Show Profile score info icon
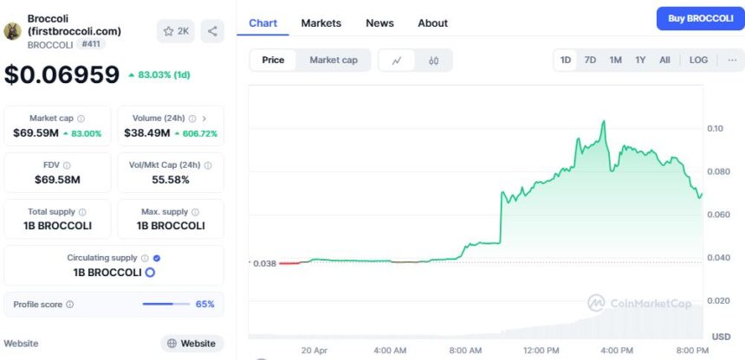This screenshot has height=360, width=745. (x=70, y=305)
